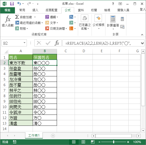Click the horizontal scrollbar right arrow

coord(139,136)
